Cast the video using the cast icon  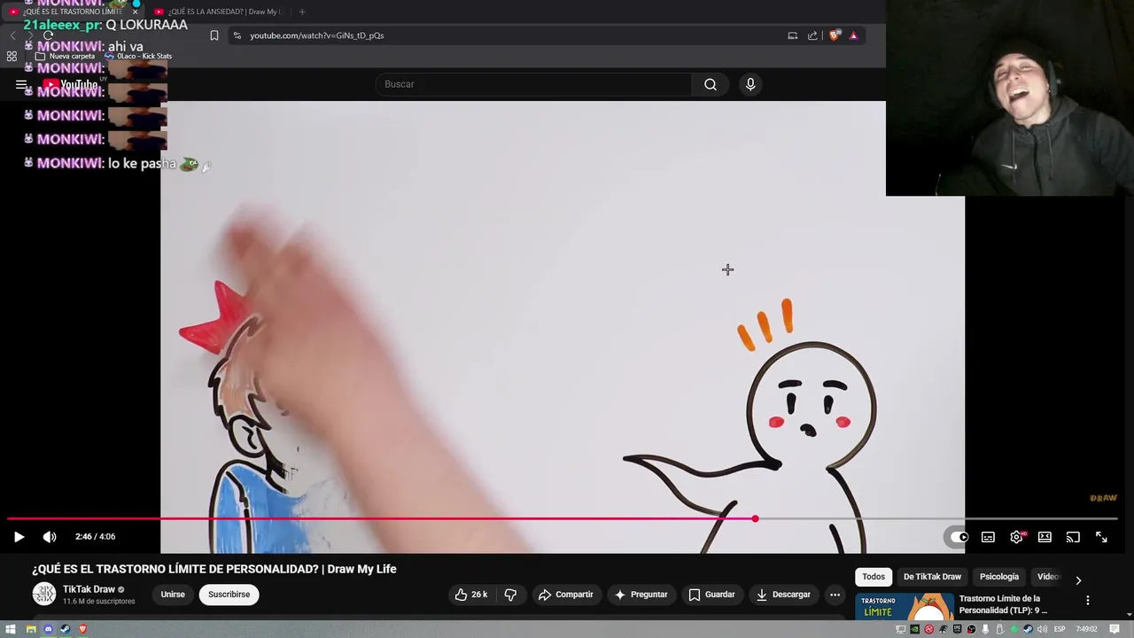pyautogui.click(x=1073, y=537)
